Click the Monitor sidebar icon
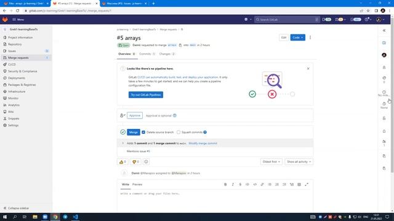This screenshot has width=394, height=221. click(5, 98)
